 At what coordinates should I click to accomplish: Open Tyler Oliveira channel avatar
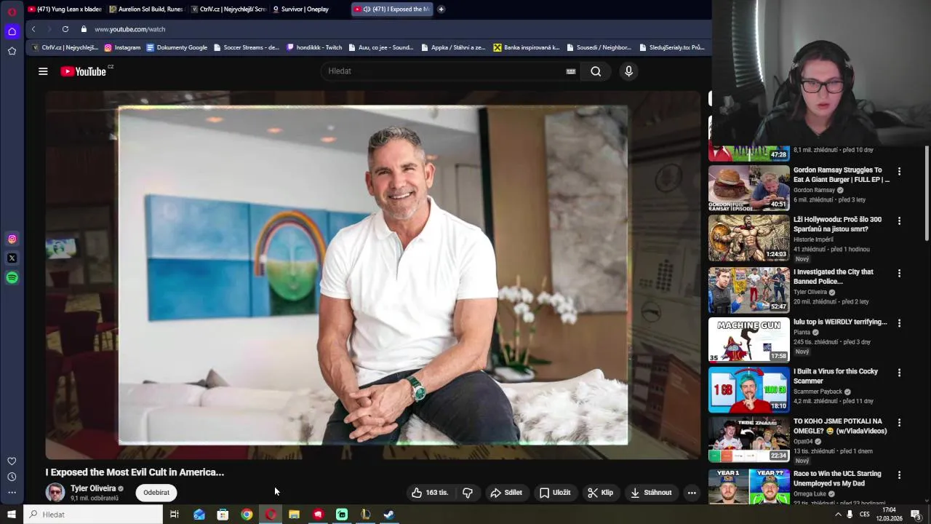tap(55, 493)
